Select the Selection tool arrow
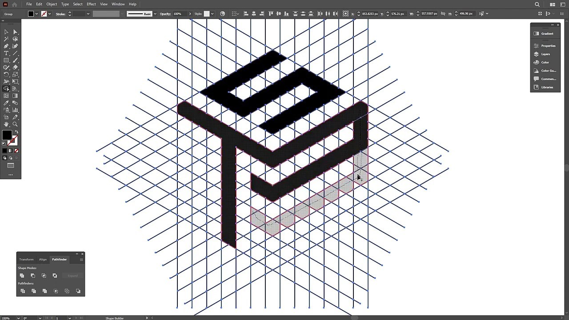 pyautogui.click(x=6, y=32)
